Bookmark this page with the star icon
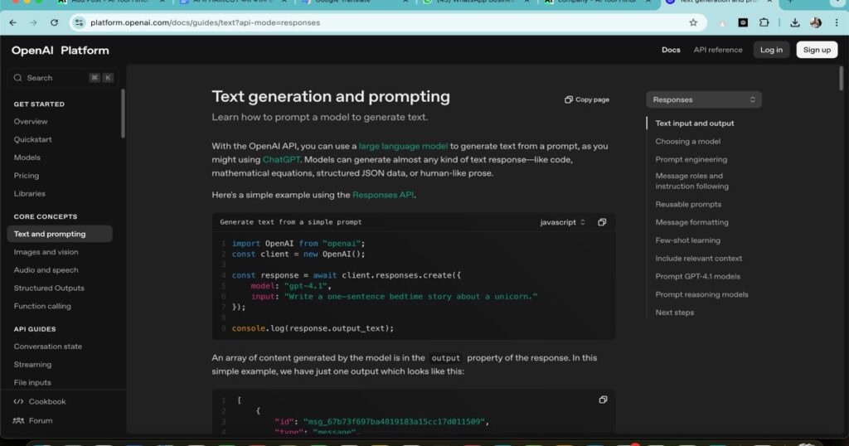This screenshot has height=446, width=849. click(x=693, y=22)
